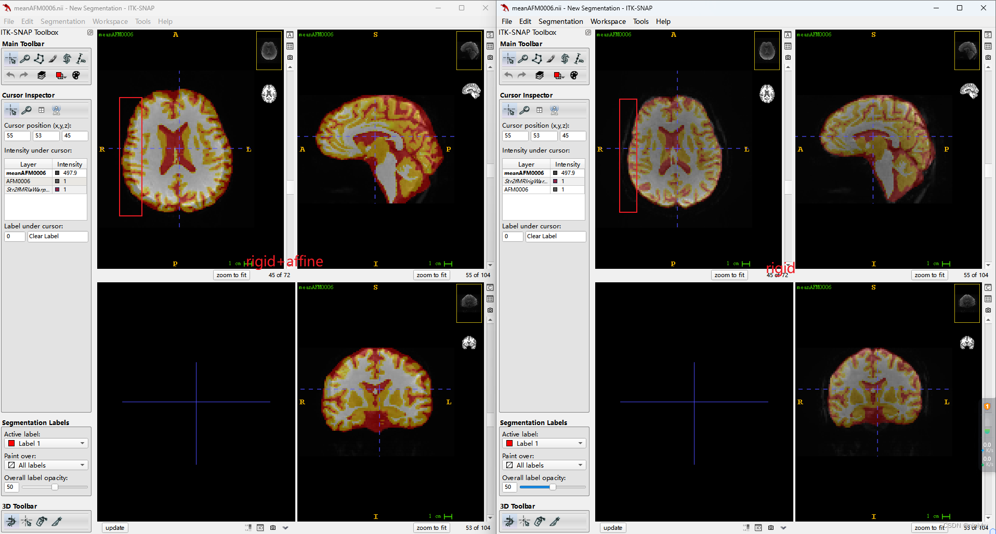The image size is (996, 534).
Task: Open Segmentation menu in right window
Action: point(560,21)
